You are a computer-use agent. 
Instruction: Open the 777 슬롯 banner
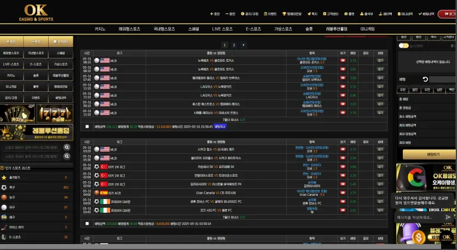pyautogui.click(x=55, y=113)
